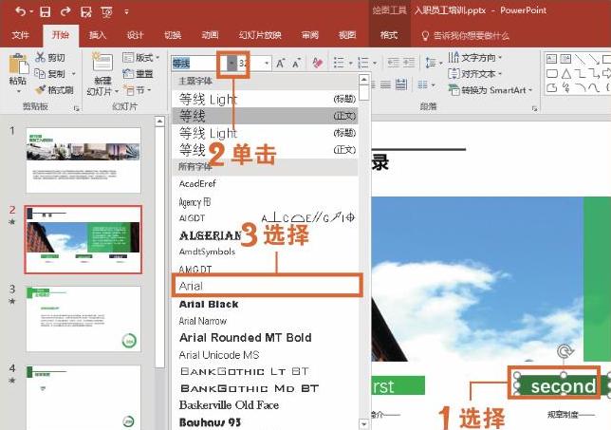Viewport: 611px width, 430px height.
Task: Select the 格式刷 format painter
Action: pos(54,90)
